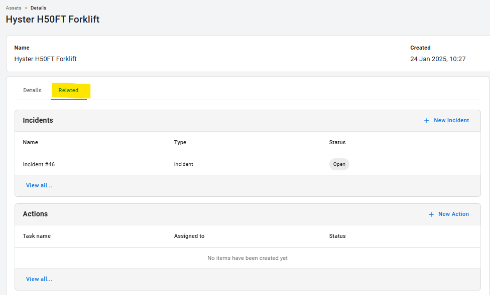The height and width of the screenshot is (295, 490).
Task: Click the Name column header in Incidents
Action: pyautogui.click(x=31, y=143)
